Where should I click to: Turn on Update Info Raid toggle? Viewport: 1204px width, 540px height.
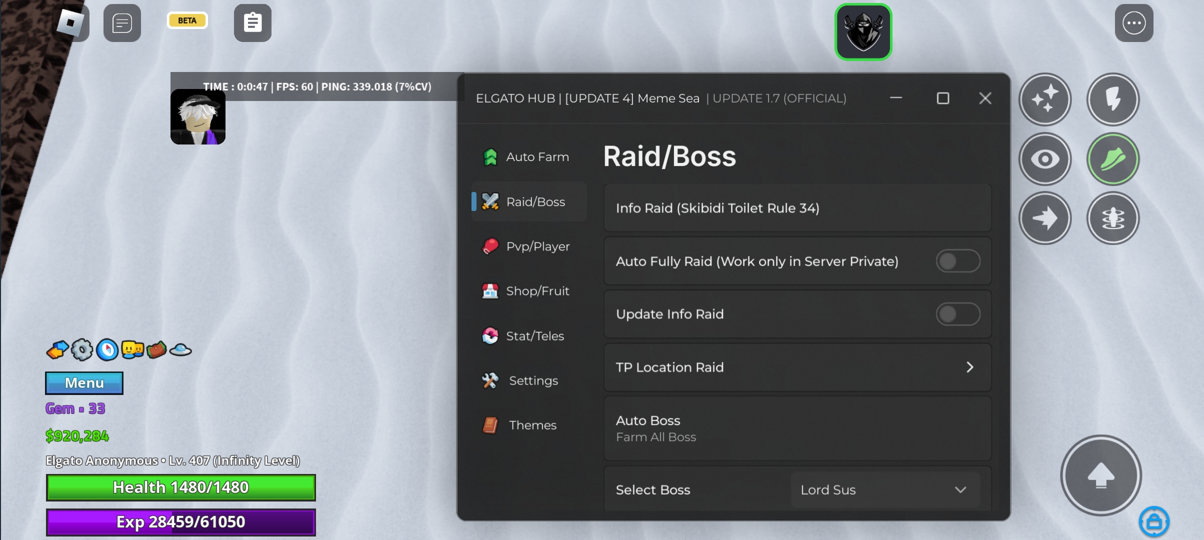click(x=957, y=314)
